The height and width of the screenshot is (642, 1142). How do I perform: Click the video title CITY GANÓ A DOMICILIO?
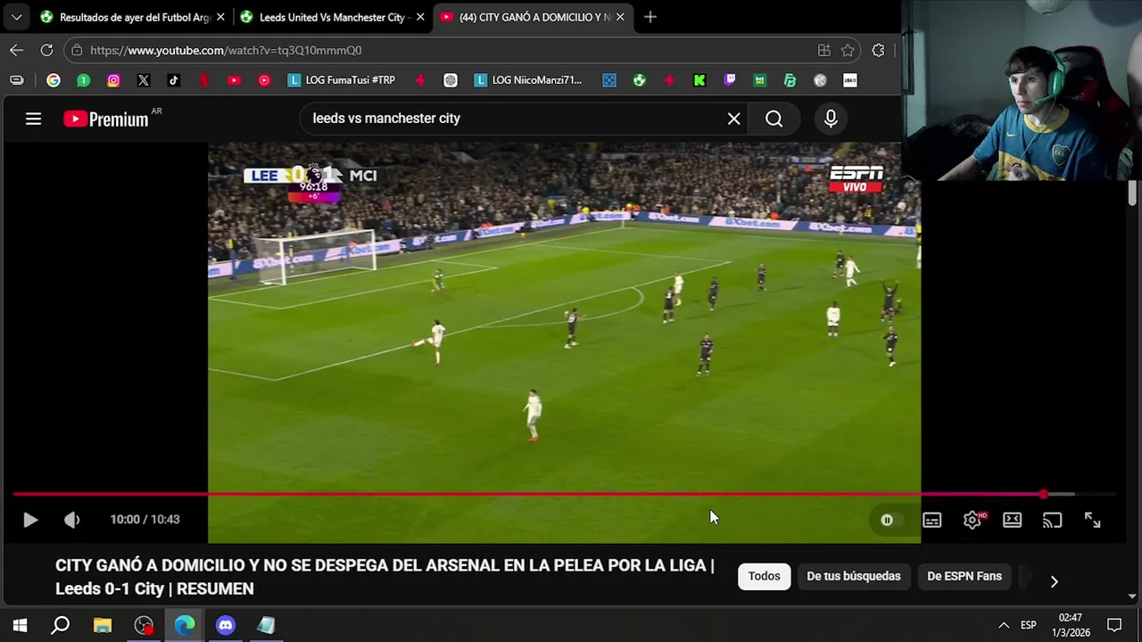click(385, 577)
